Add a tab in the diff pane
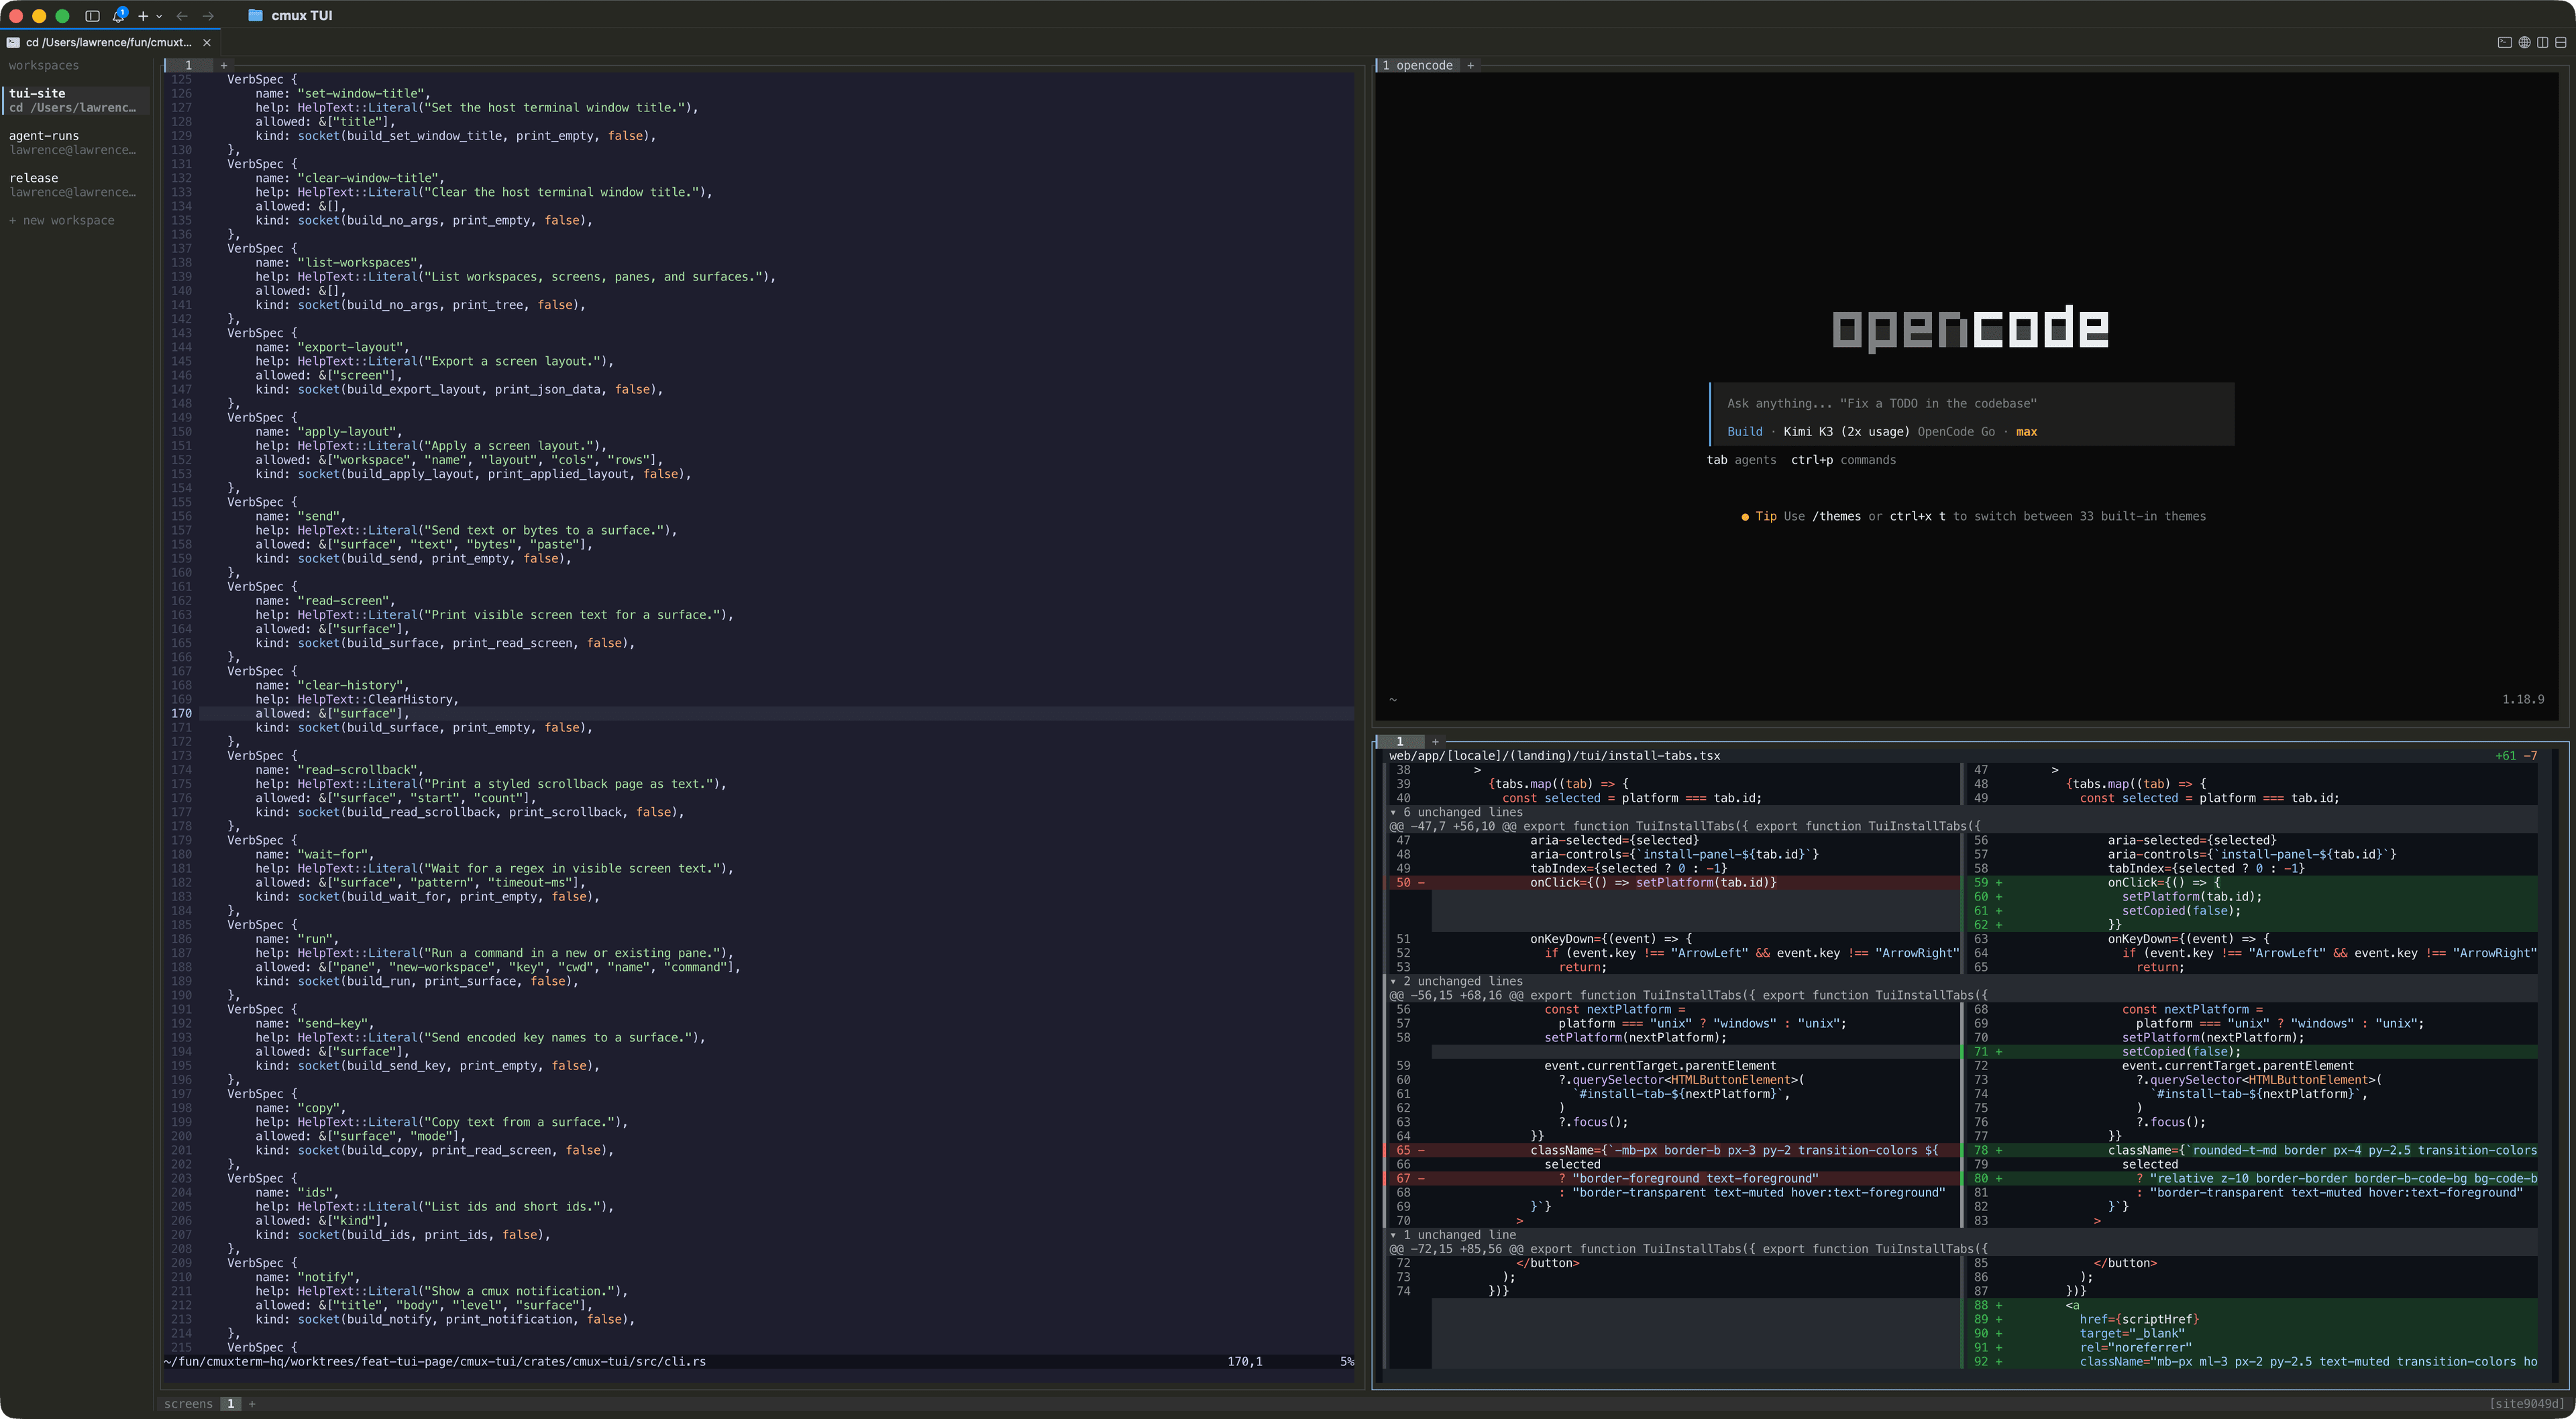The height and width of the screenshot is (1419, 2576). coord(1435,741)
